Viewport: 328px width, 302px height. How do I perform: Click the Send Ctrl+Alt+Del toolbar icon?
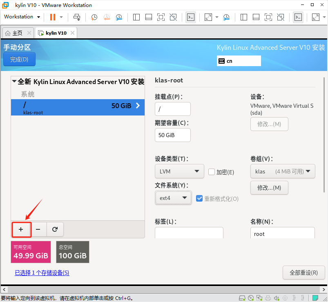(x=77, y=17)
